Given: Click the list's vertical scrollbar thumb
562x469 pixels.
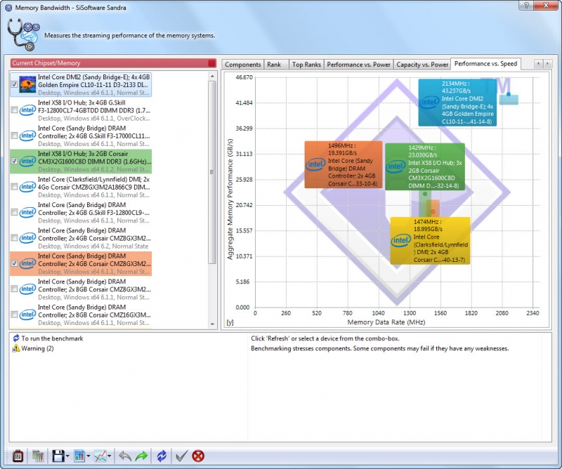Looking at the screenshot, I should (212, 172).
